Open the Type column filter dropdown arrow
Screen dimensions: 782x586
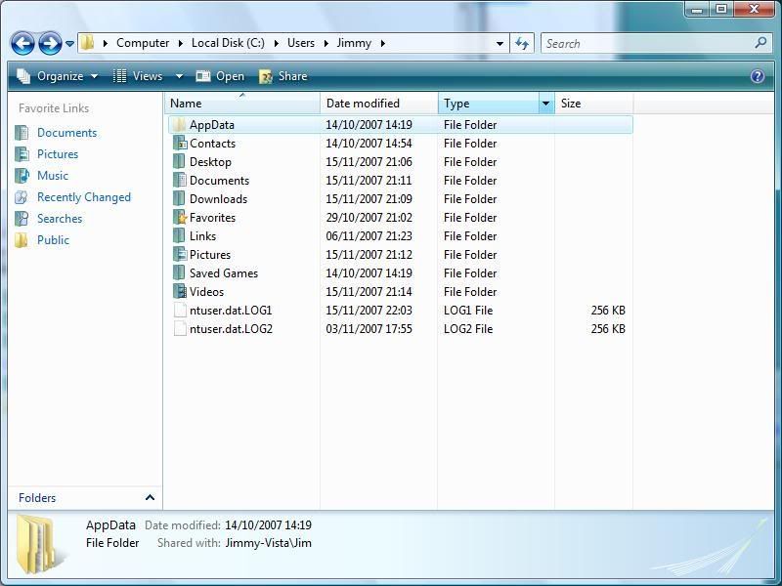(546, 104)
